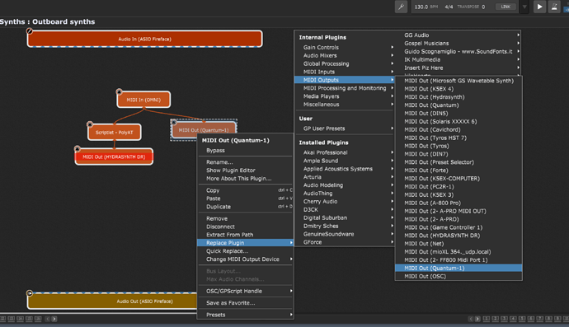Click corner circle icon on MIDI In (OMNI) block
This screenshot has height=327, width=569.
coord(119,91)
